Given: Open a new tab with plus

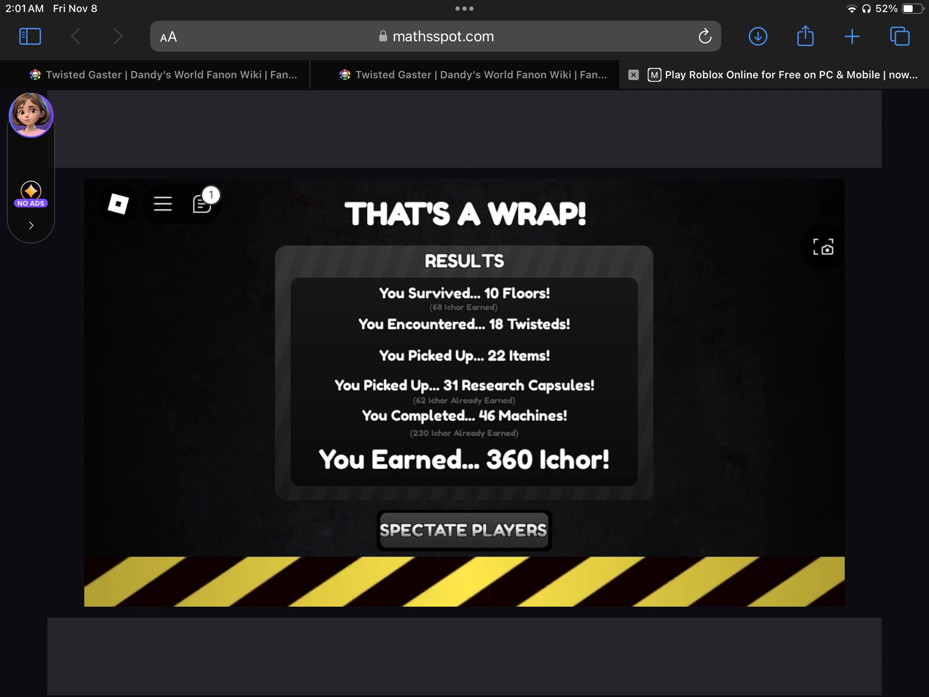Looking at the screenshot, I should pos(852,37).
